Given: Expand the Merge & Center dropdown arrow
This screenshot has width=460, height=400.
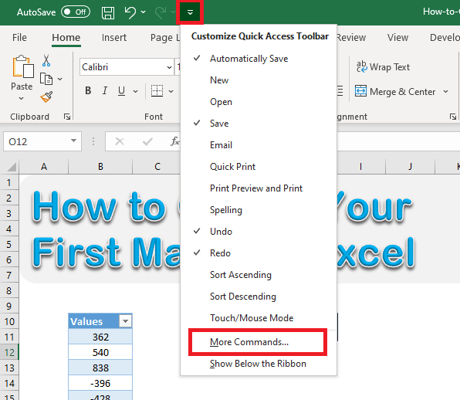Looking at the screenshot, I should pyautogui.click(x=445, y=92).
